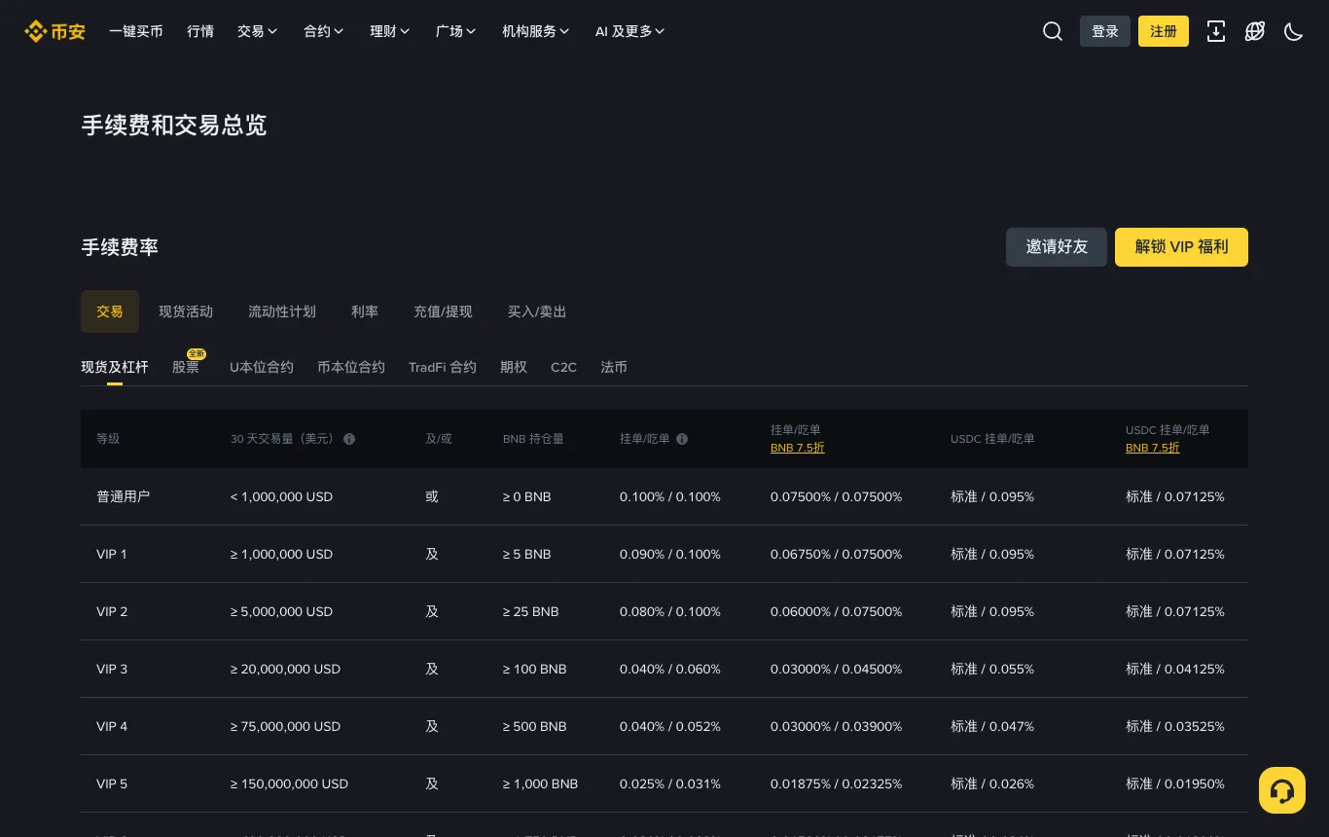The height and width of the screenshot is (837, 1329).
Task: Click BNB 7.5折 link under 挂单/吃单
Action: (798, 448)
